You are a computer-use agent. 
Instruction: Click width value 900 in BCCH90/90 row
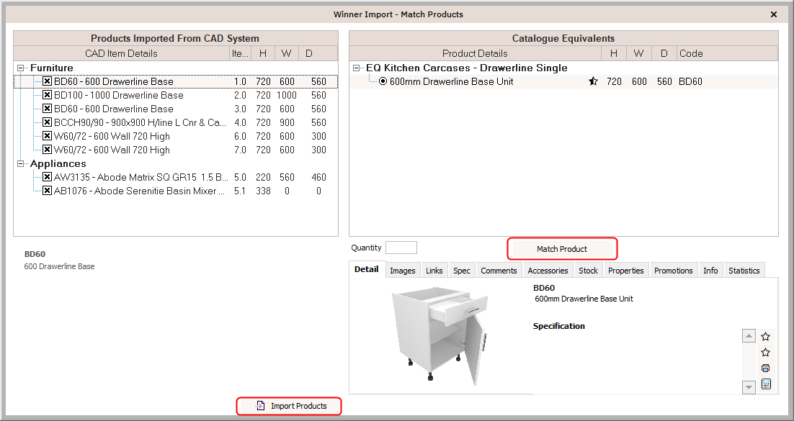(287, 122)
